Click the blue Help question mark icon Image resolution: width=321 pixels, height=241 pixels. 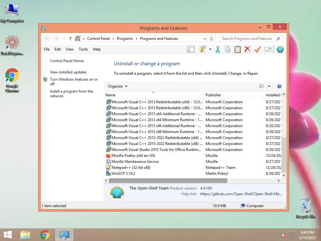coord(279,86)
